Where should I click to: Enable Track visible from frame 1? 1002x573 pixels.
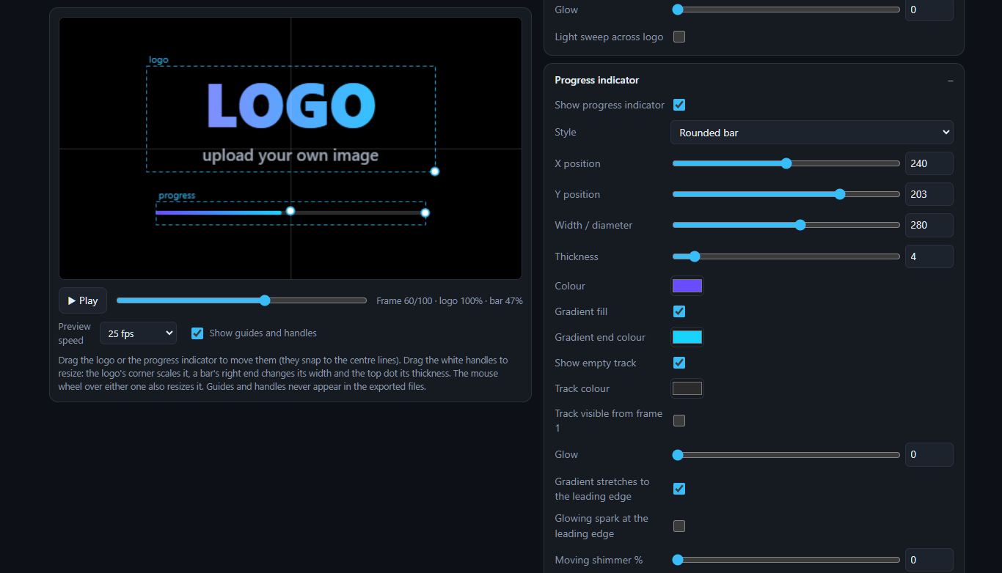[679, 421]
